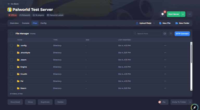Open the .config folder icon
200x110 pixels.
point(18,45)
